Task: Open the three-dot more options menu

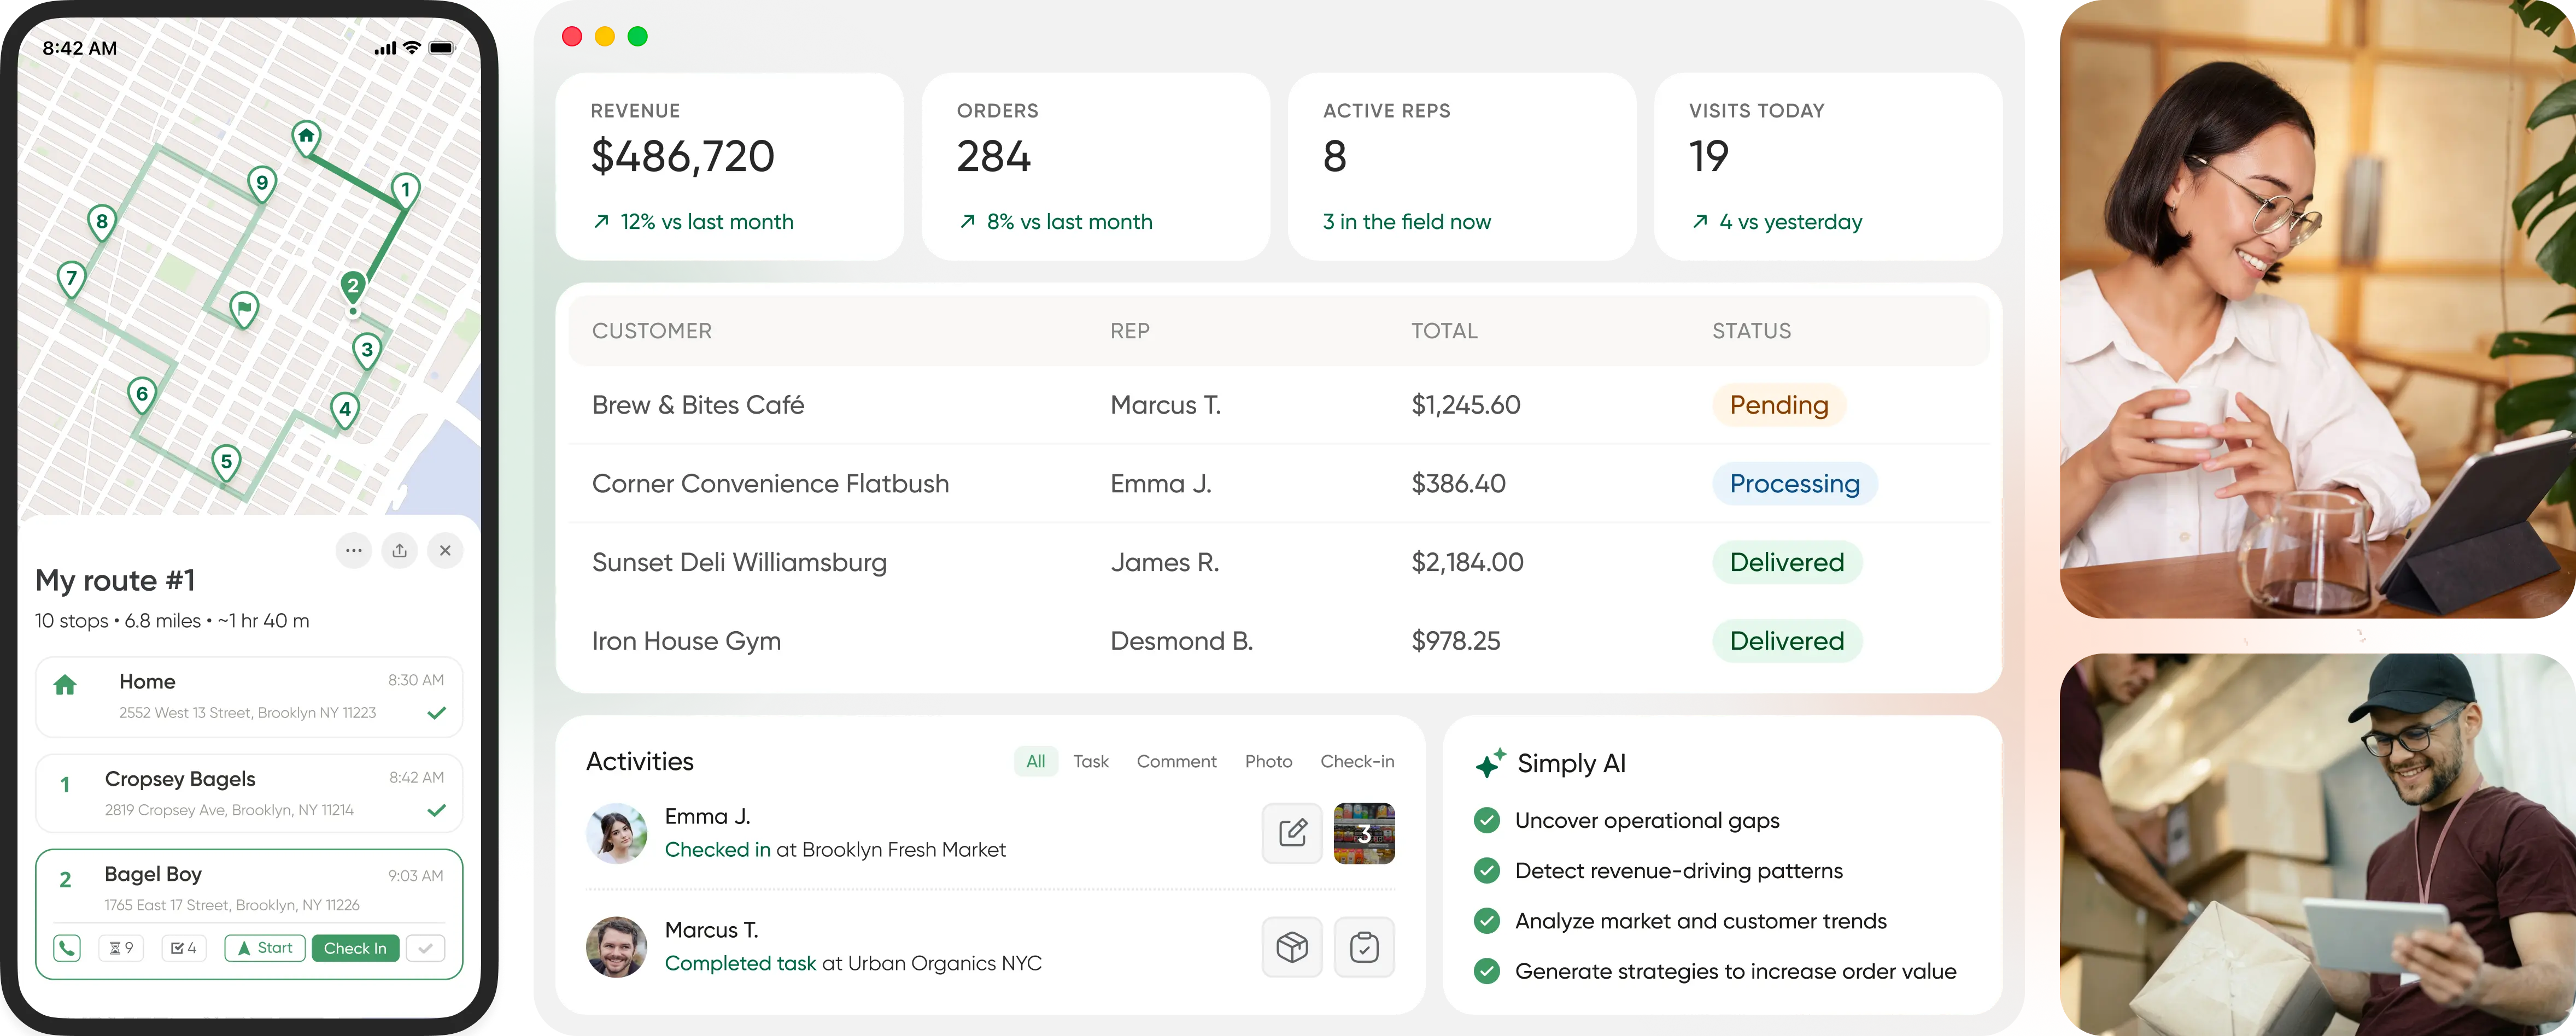Action: pyautogui.click(x=354, y=550)
